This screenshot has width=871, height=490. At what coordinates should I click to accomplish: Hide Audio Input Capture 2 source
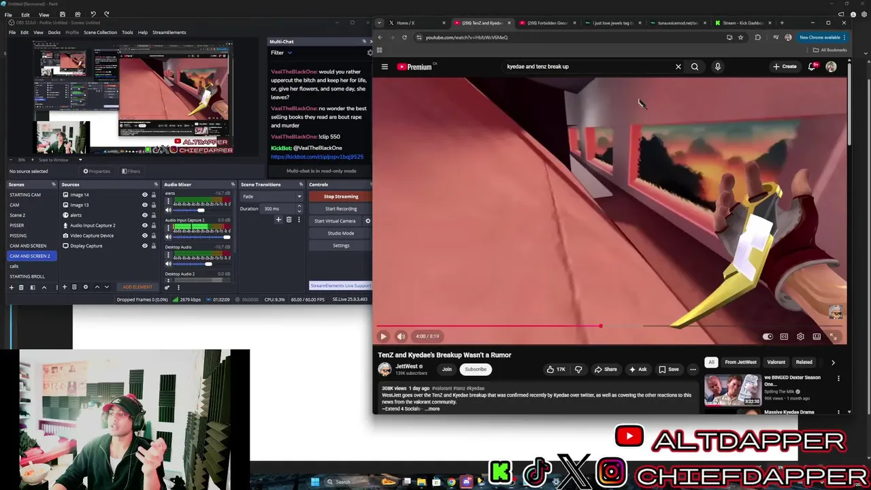(x=144, y=225)
